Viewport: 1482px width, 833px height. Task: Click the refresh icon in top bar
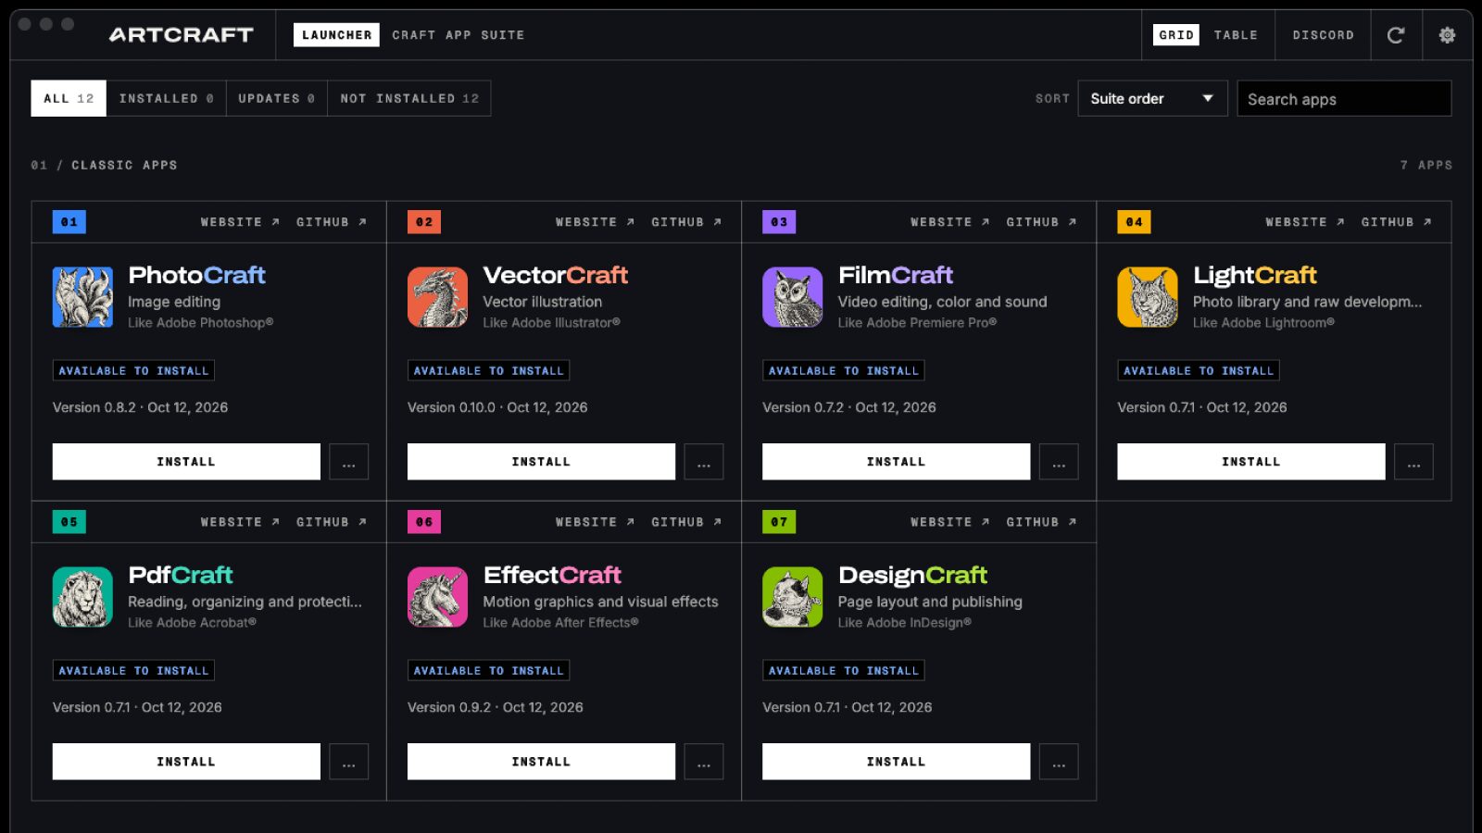(1396, 35)
